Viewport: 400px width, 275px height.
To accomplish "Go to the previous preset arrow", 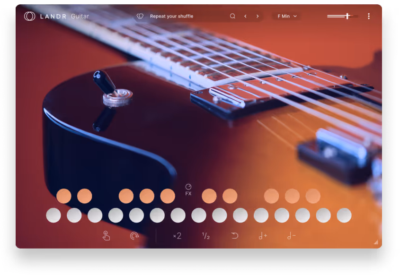I will pyautogui.click(x=245, y=16).
